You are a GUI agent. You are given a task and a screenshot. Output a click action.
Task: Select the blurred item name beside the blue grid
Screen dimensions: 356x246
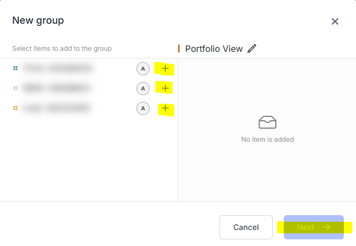coord(58,68)
